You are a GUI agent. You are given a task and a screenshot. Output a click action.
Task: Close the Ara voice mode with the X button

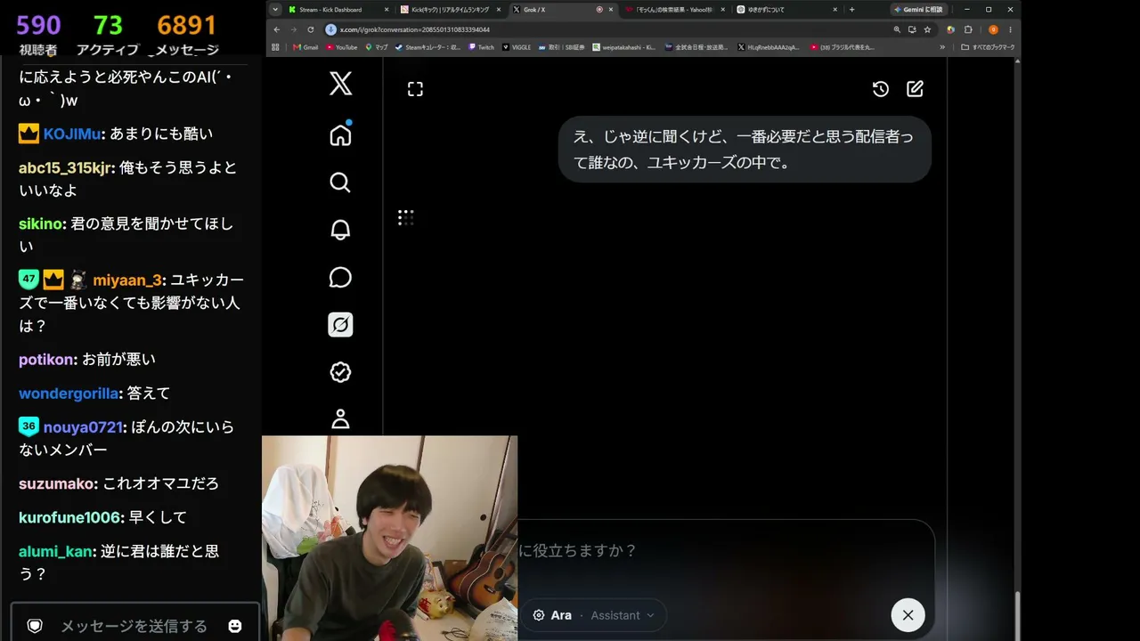(908, 614)
